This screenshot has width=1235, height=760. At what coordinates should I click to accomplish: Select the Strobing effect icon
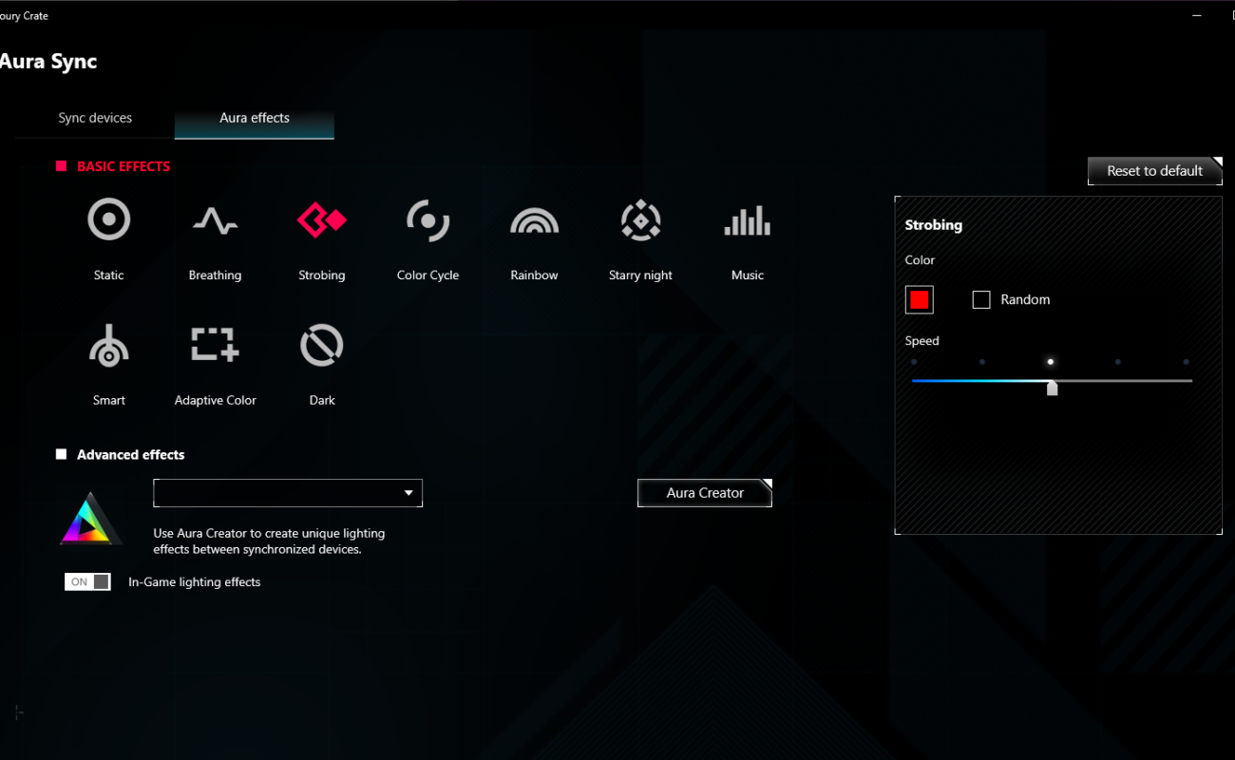point(321,220)
